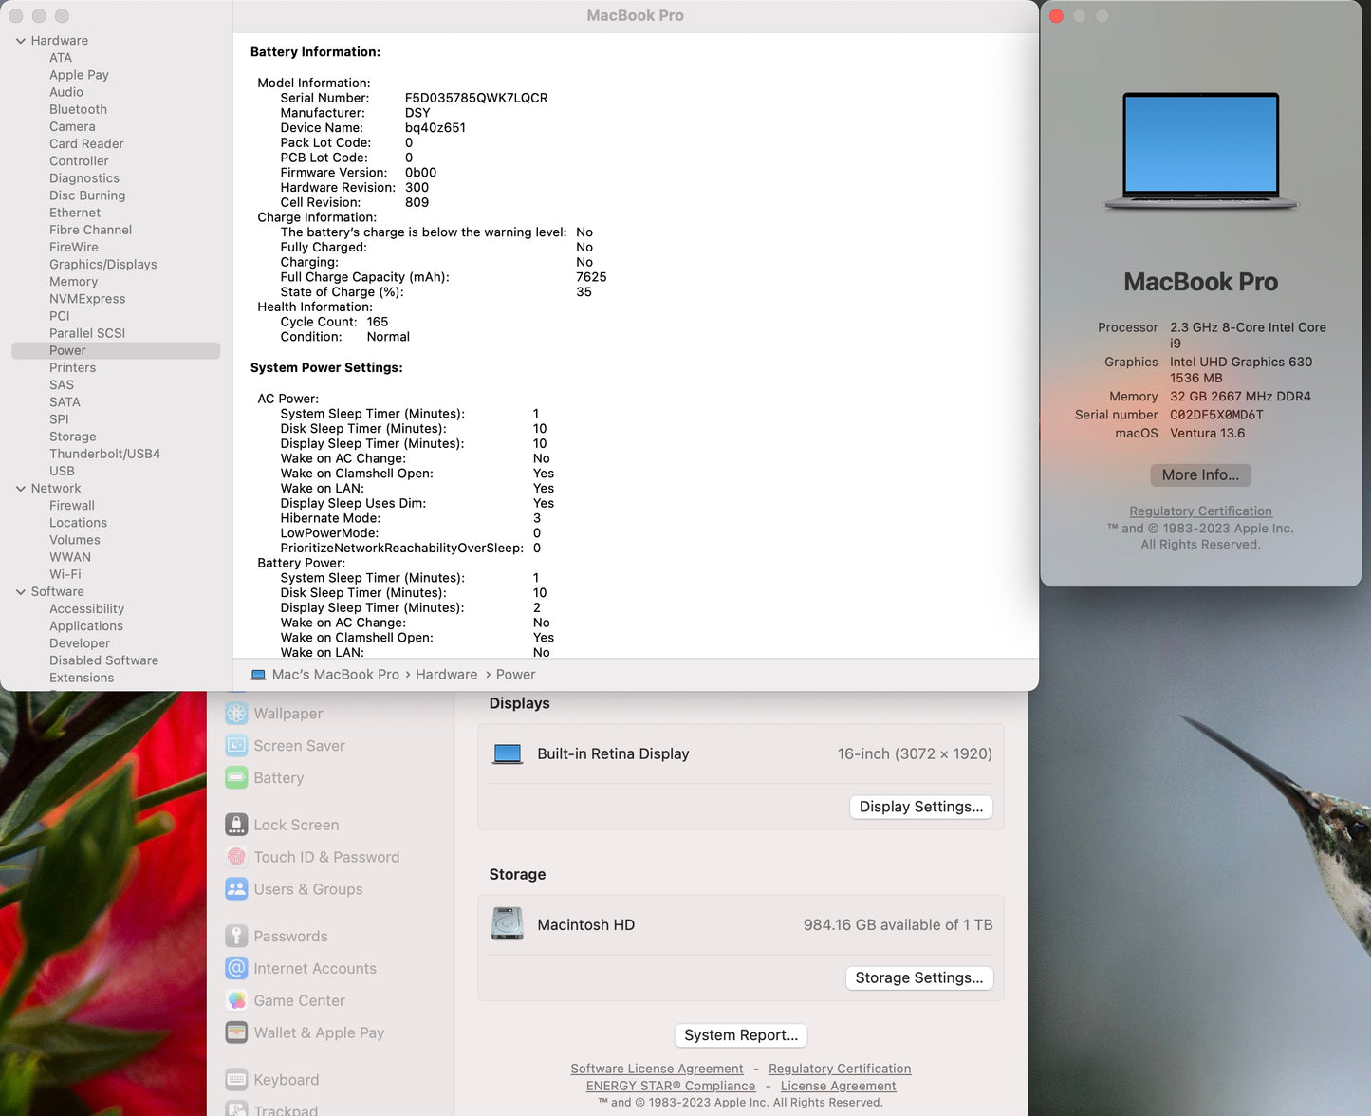The height and width of the screenshot is (1116, 1371).
Task: Collapse the Network section
Action: click(20, 488)
